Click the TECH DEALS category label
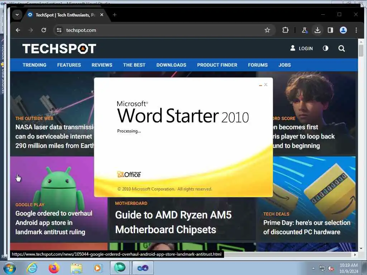Screen dimensions: 367x275 276,214
